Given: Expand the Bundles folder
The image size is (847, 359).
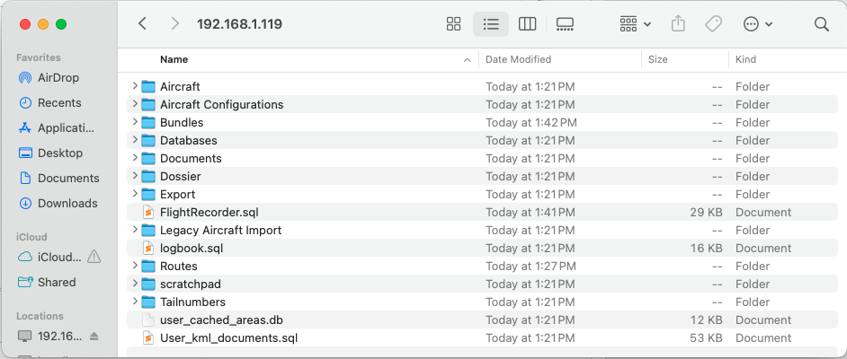Looking at the screenshot, I should (135, 122).
